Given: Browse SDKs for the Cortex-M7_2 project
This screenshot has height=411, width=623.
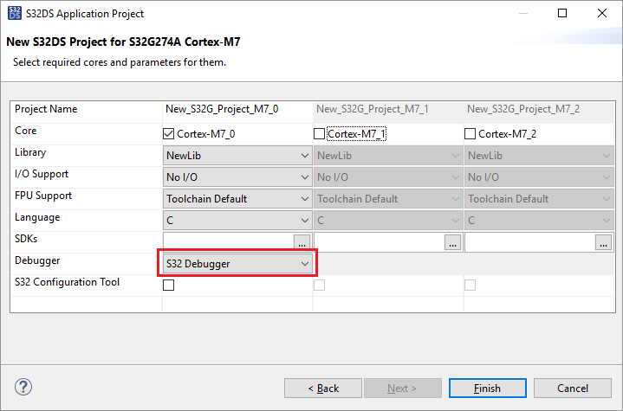Looking at the screenshot, I should point(603,243).
